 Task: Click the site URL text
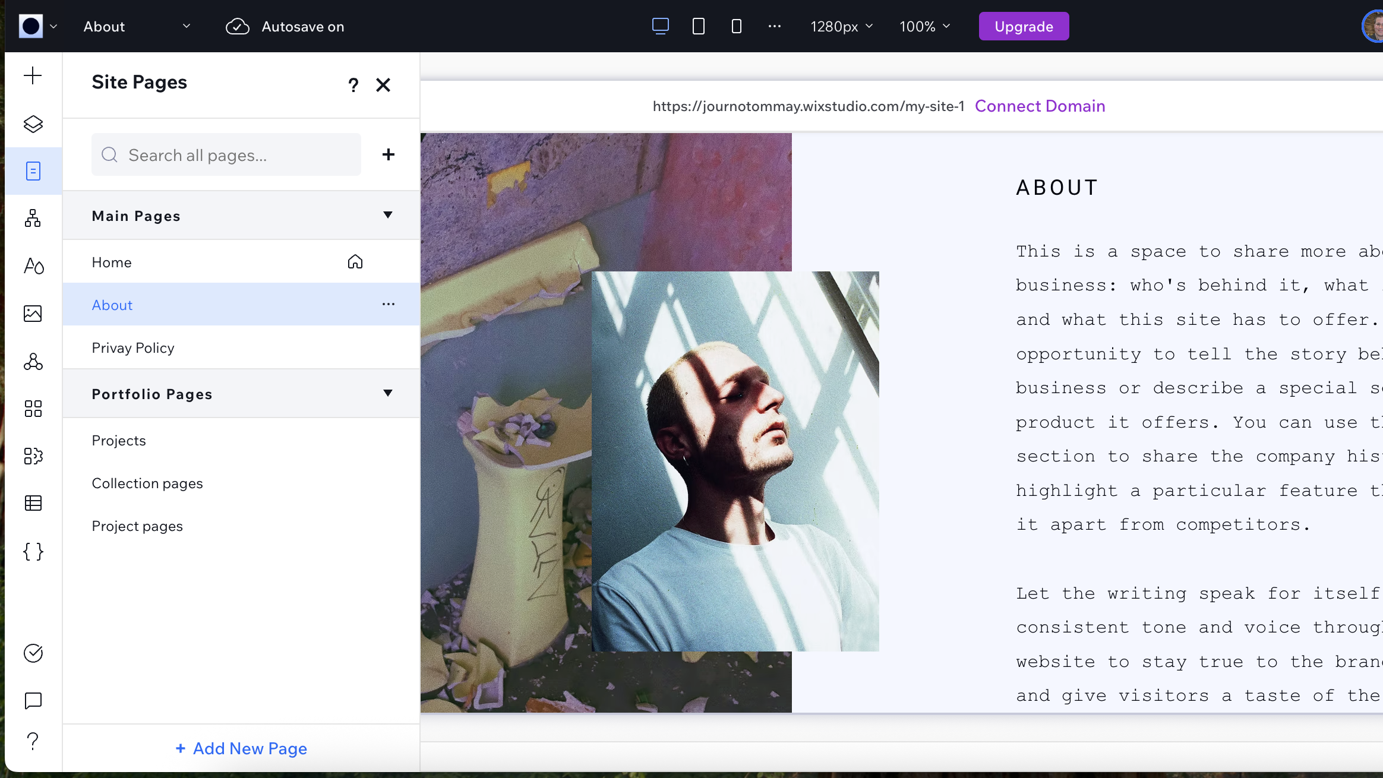pos(809,106)
